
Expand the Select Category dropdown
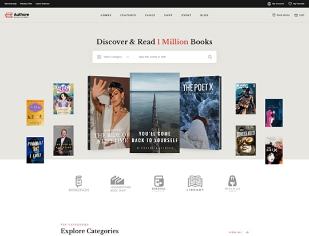click(x=113, y=57)
